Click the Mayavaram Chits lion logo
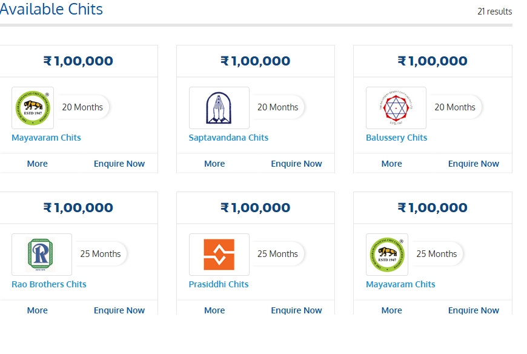 [x=32, y=107]
